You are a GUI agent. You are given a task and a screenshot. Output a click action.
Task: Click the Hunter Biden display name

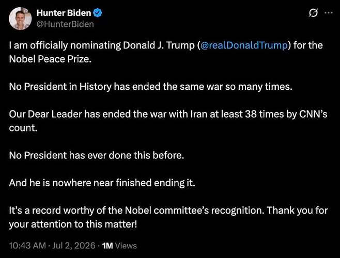[64, 13]
